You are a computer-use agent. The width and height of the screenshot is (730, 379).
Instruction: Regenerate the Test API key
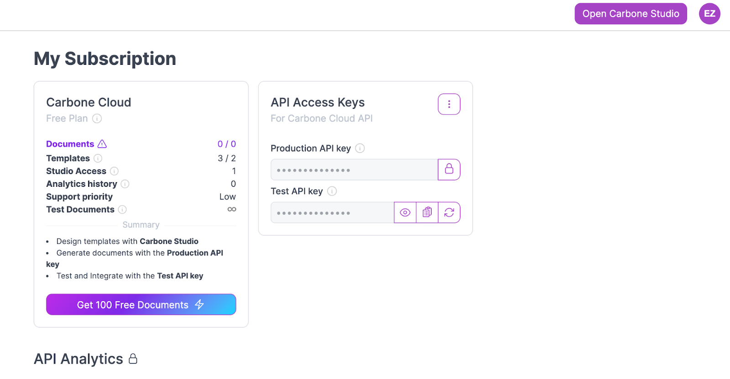[x=449, y=212]
